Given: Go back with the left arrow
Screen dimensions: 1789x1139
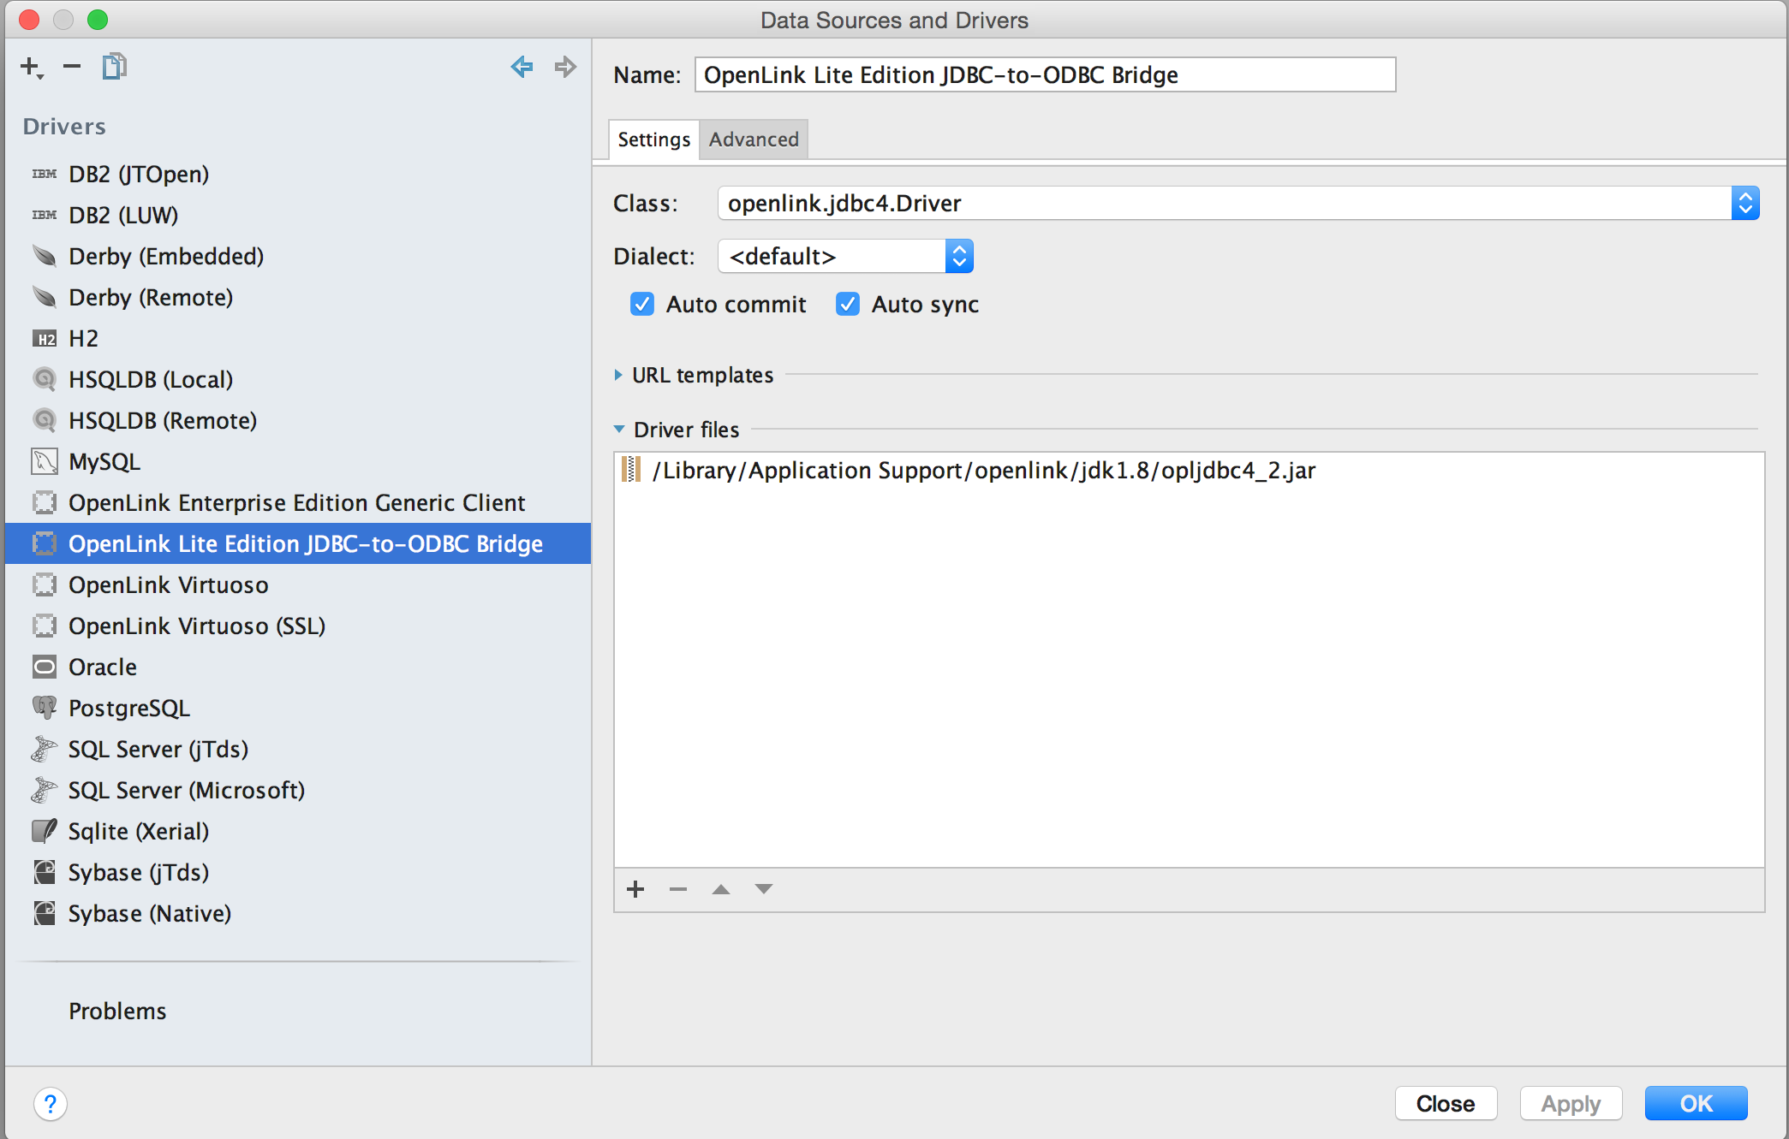Looking at the screenshot, I should [x=522, y=66].
